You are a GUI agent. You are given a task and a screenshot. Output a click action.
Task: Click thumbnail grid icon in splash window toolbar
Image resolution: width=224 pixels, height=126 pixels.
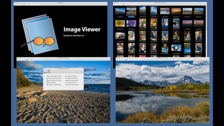click(x=24, y=4)
